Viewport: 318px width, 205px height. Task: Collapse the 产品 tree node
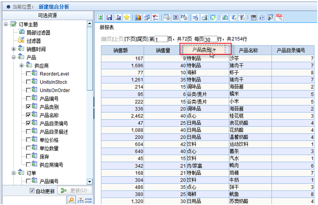(x=14, y=57)
